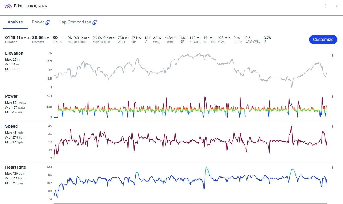The height and width of the screenshot is (204, 343).
Task: Open the Power chart options menu
Action: (x=332, y=97)
